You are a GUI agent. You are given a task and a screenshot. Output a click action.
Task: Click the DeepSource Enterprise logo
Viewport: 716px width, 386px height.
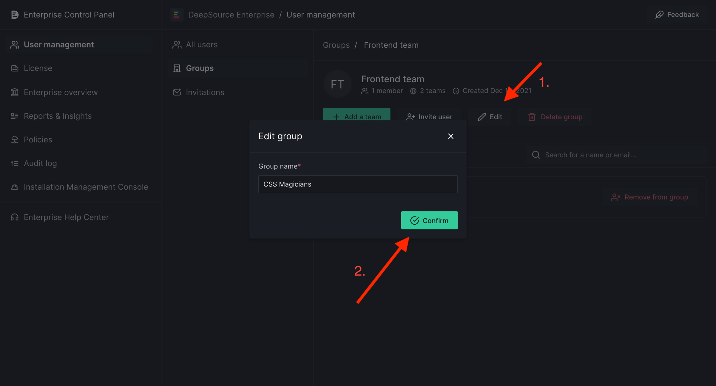click(x=177, y=14)
